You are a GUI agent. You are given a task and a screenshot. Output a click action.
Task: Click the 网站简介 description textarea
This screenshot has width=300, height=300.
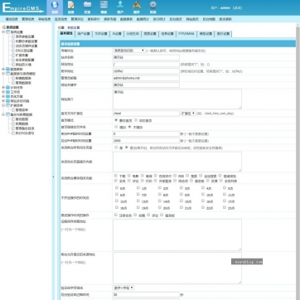click(177, 99)
